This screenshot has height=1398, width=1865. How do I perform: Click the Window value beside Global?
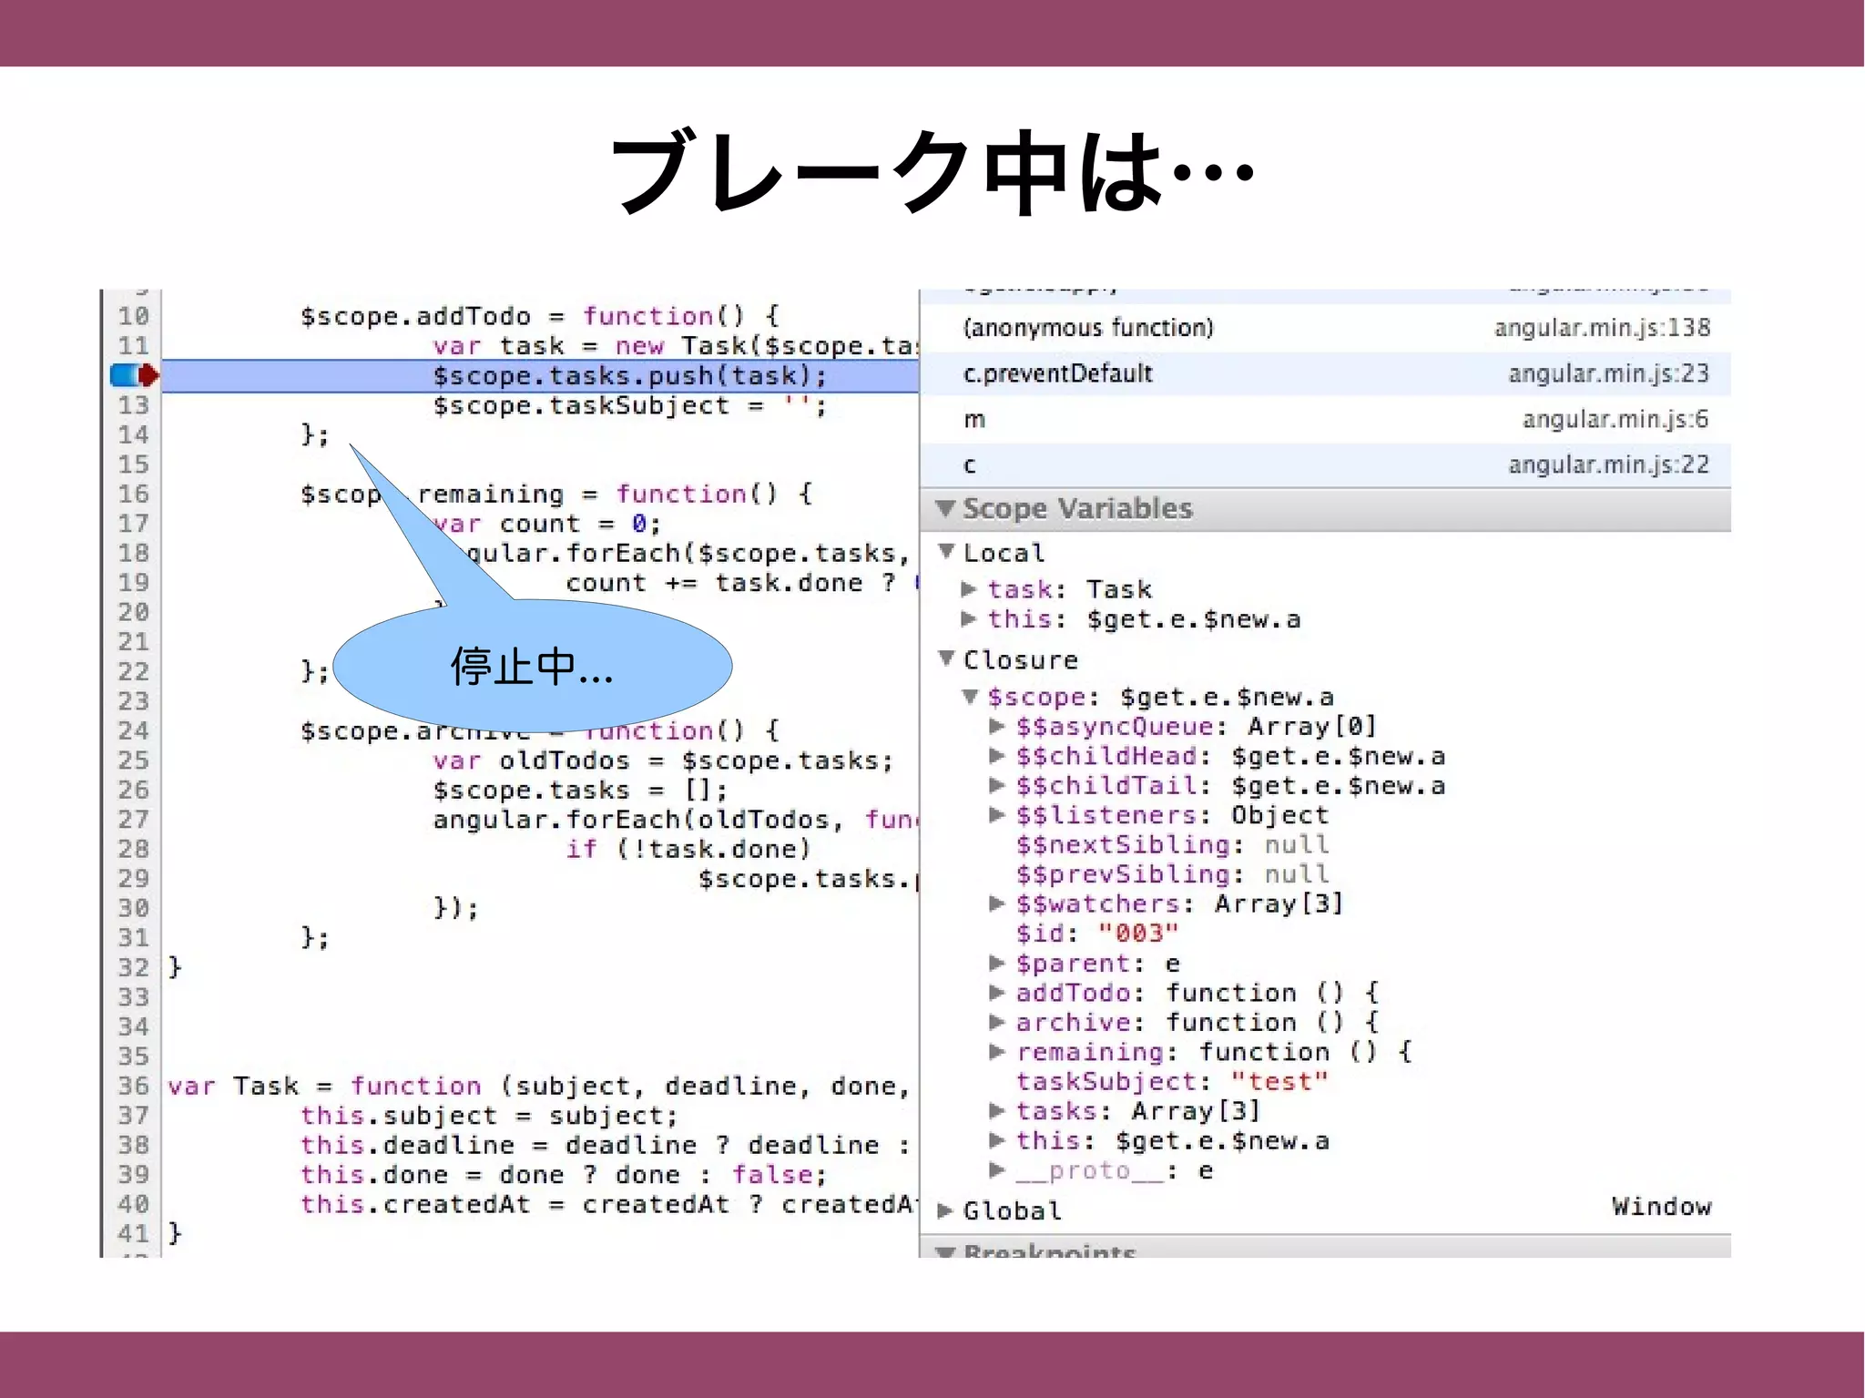1661,1207
